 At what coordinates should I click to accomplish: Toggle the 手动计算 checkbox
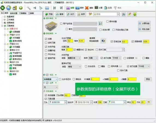[x=101, y=30]
